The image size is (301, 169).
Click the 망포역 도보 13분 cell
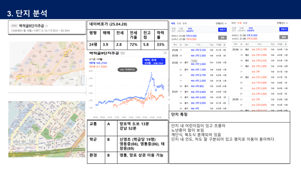pos(143,128)
